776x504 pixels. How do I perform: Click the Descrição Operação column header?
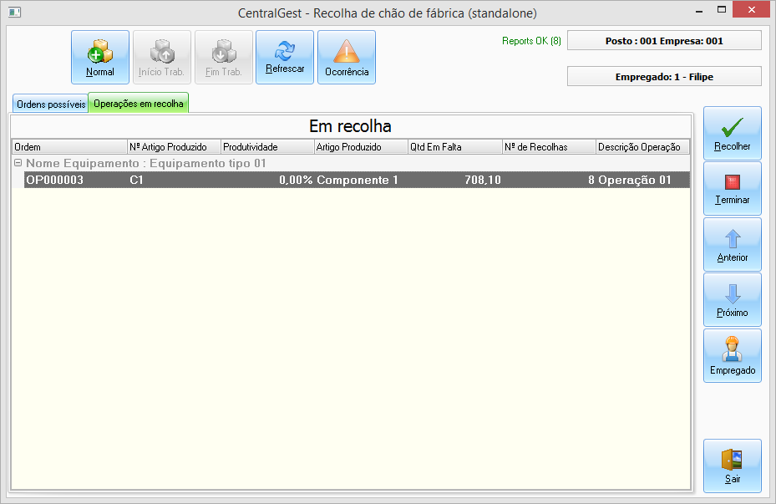[x=643, y=147]
